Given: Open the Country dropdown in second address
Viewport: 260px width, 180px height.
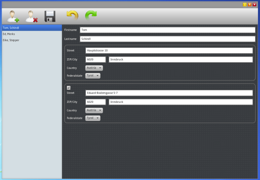Looking at the screenshot, I should coord(94,110).
